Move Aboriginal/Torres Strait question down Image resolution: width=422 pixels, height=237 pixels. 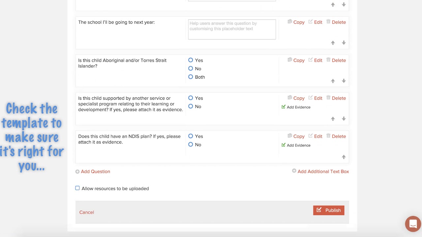(344, 81)
